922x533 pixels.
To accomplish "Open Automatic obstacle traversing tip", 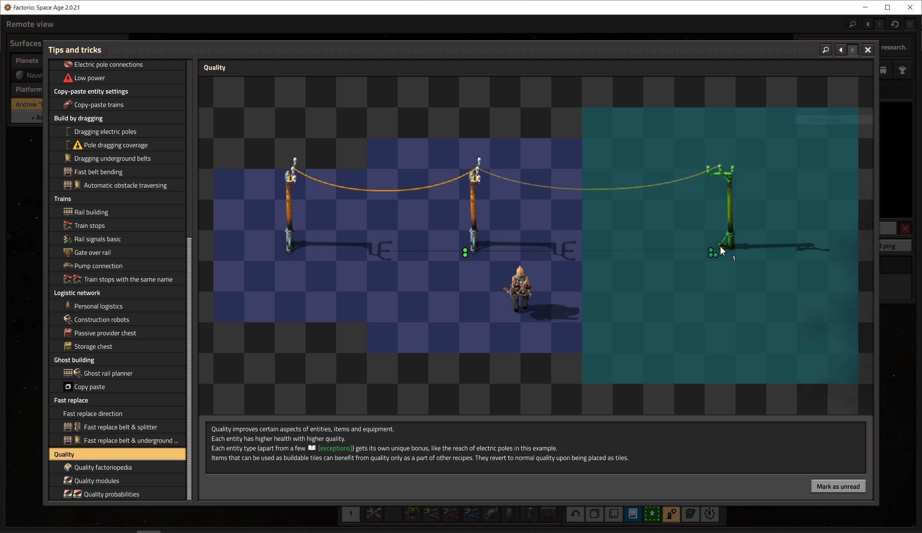I will [x=117, y=185].
